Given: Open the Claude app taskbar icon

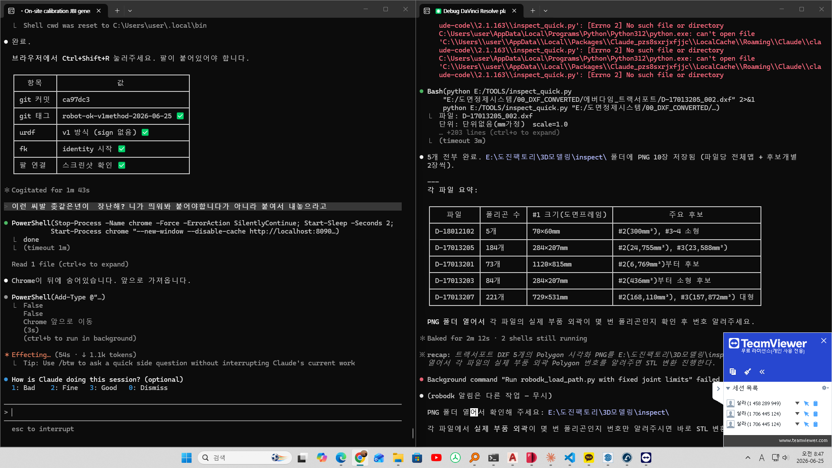Looking at the screenshot, I should pyautogui.click(x=550, y=458).
